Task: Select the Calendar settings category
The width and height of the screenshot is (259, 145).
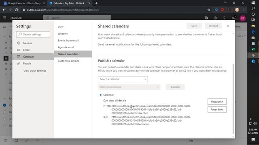Action: [33, 56]
